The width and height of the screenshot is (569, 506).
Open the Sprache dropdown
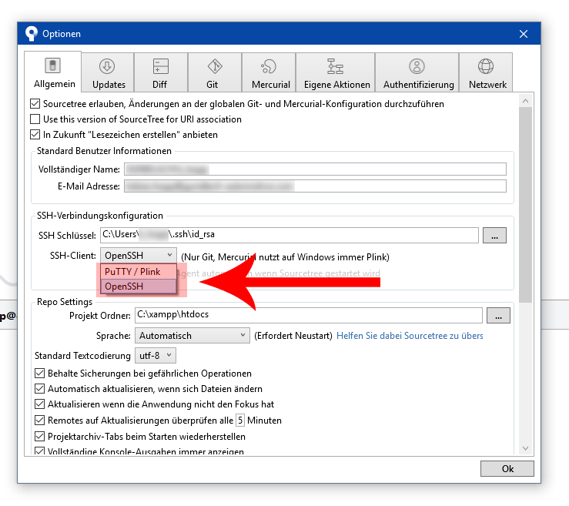coord(192,335)
